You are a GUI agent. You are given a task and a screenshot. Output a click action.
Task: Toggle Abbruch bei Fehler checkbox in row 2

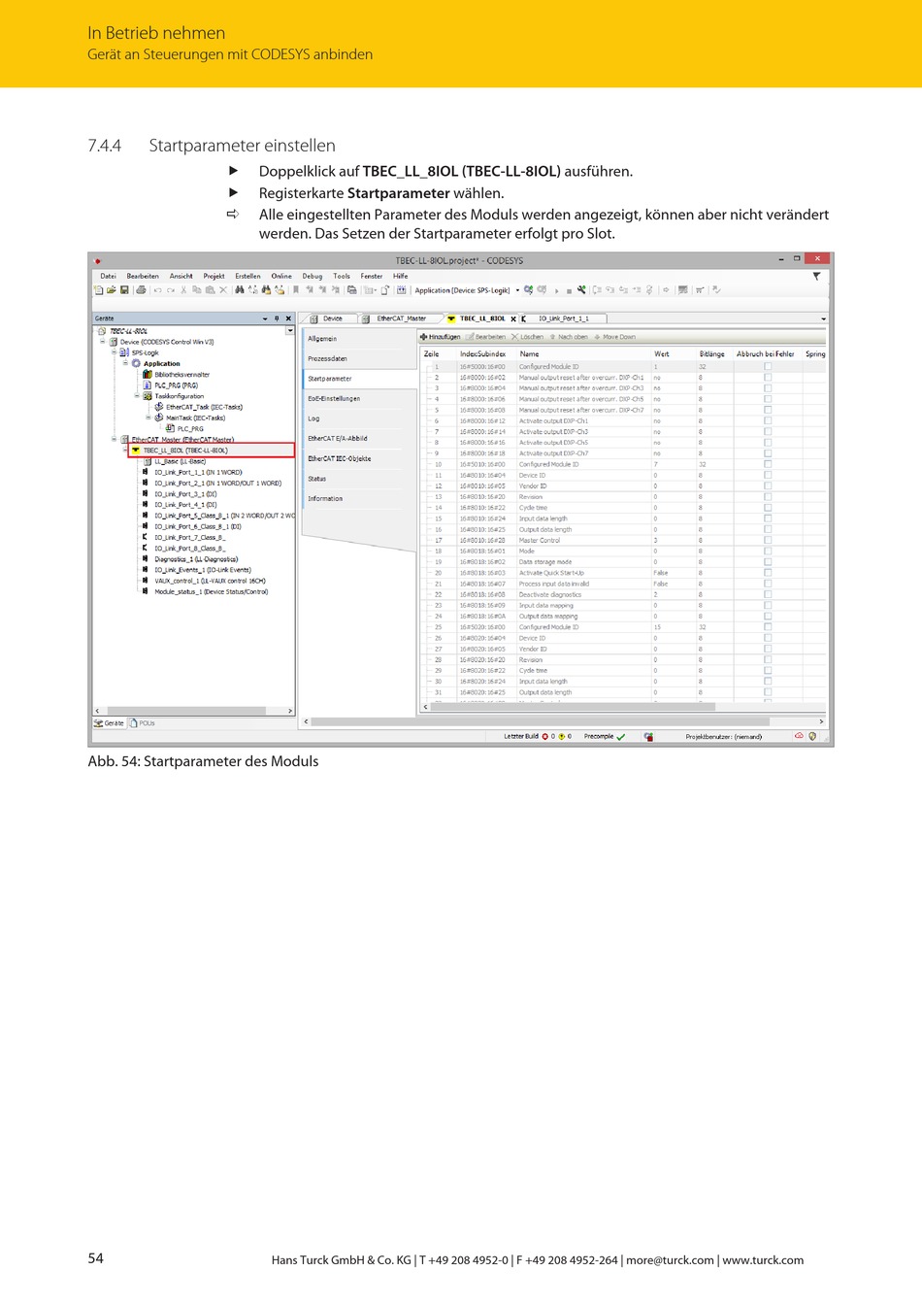coord(768,378)
